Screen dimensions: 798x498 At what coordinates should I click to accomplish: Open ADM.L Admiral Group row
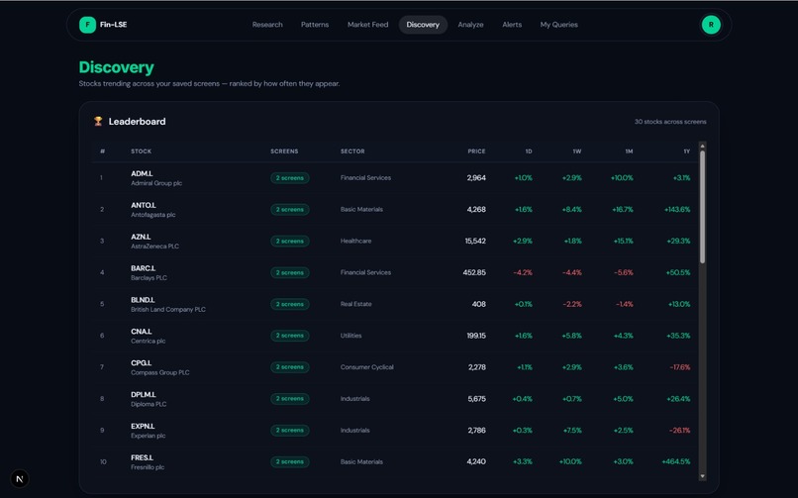pos(395,178)
